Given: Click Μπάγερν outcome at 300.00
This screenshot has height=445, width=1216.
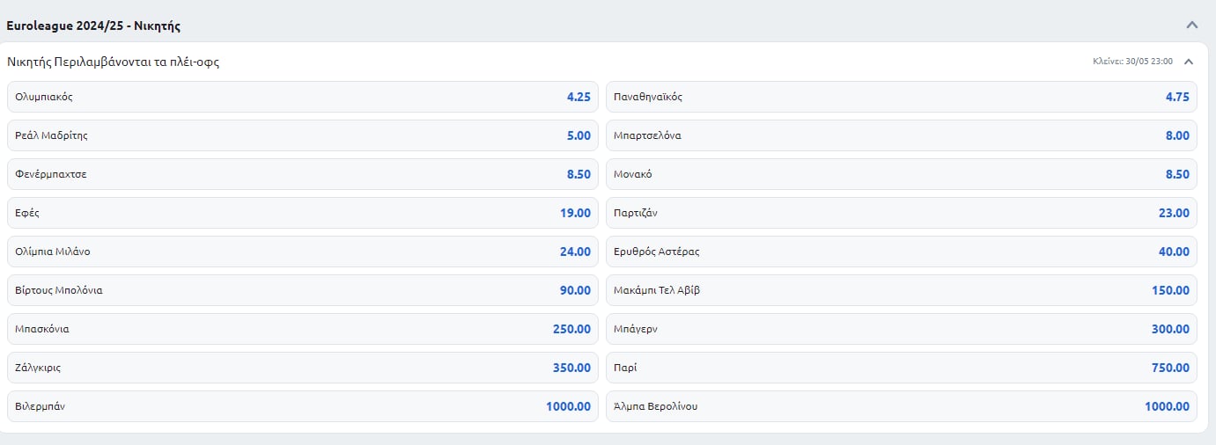Looking at the screenshot, I should click(901, 329).
